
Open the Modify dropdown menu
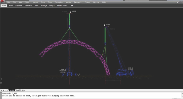pos(68,2)
